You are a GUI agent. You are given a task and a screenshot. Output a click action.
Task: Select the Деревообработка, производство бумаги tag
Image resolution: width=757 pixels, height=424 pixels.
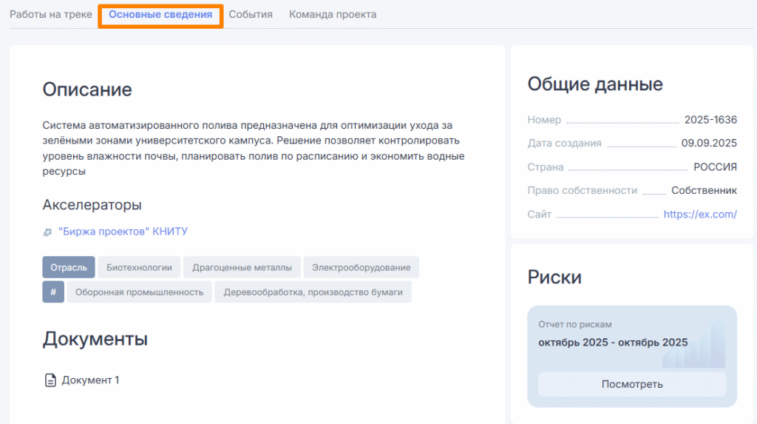pyautogui.click(x=313, y=292)
